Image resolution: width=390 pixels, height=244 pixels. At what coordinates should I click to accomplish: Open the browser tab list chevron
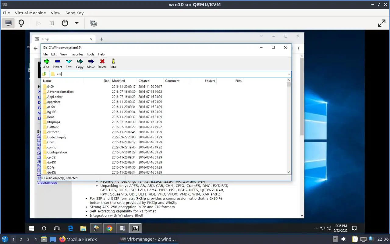(x=261, y=36)
